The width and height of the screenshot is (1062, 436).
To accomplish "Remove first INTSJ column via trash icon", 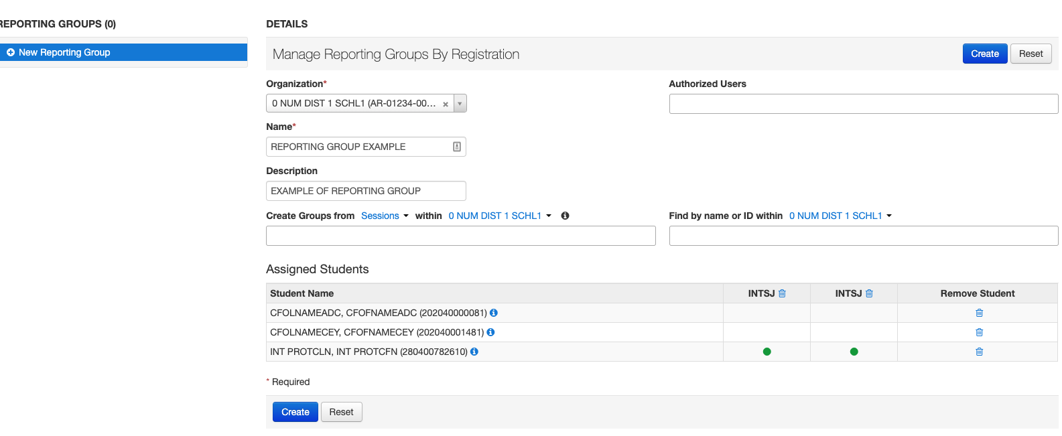I will click(x=782, y=293).
